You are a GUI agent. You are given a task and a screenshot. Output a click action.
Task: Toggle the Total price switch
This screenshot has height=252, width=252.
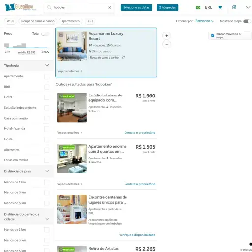[x=45, y=34]
